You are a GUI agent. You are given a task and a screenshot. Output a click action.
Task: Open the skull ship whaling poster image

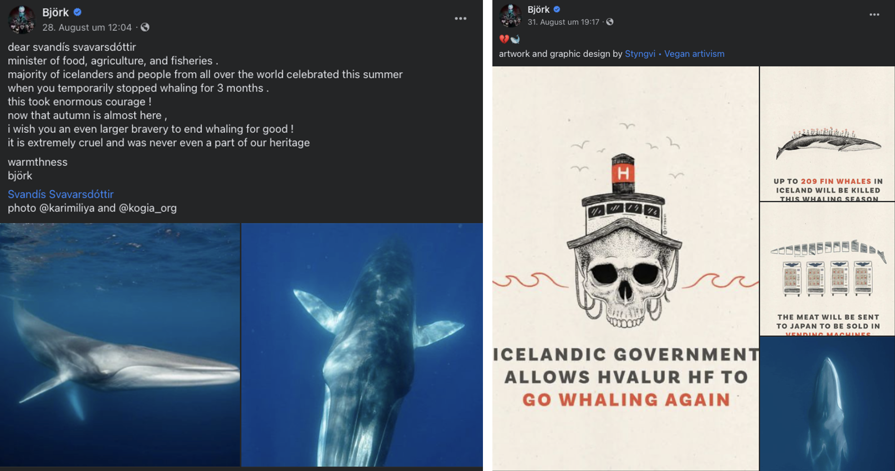[626, 268]
